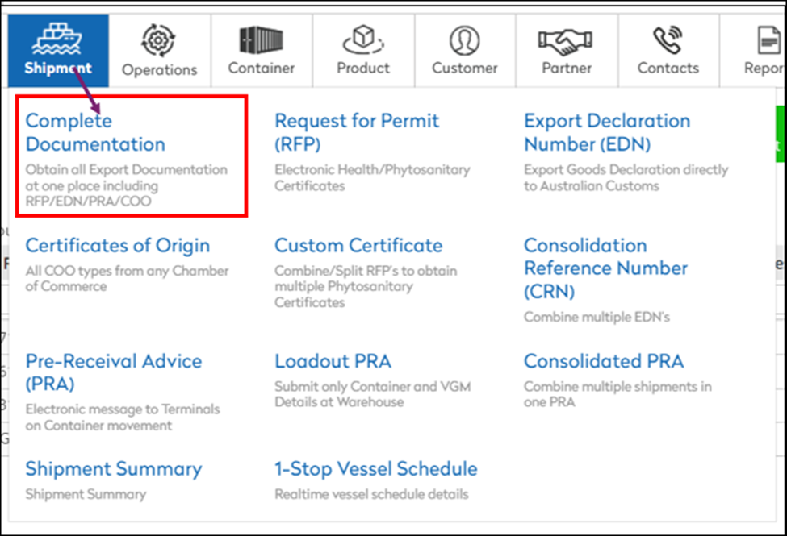The width and height of the screenshot is (787, 536).
Task: Click 'Realtime vessel schedule details' text
Action: (371, 494)
